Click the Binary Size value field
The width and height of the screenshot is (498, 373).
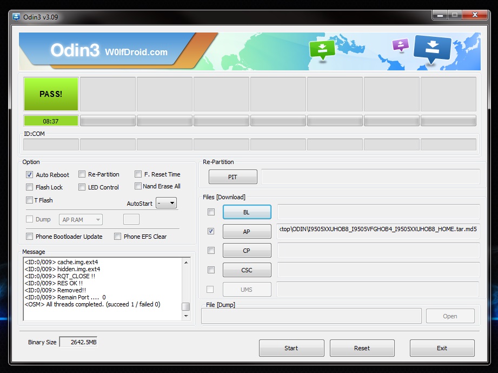click(x=78, y=342)
